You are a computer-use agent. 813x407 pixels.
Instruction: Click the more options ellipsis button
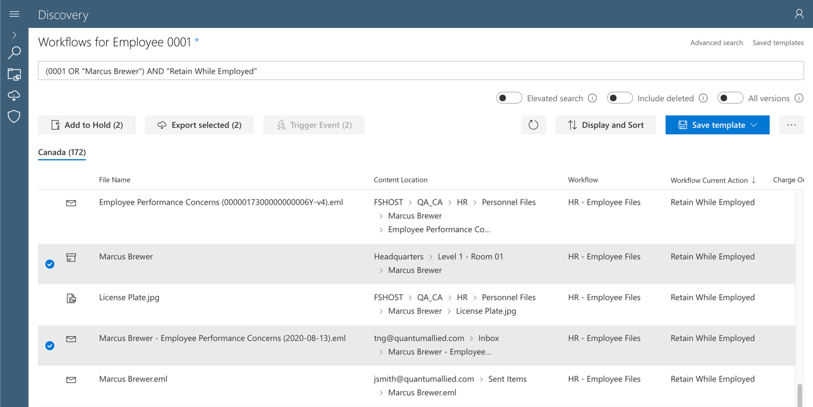(x=791, y=124)
